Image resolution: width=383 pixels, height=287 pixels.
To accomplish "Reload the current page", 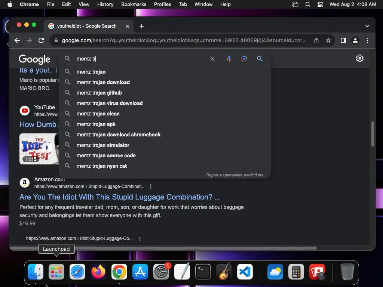I will [41, 40].
